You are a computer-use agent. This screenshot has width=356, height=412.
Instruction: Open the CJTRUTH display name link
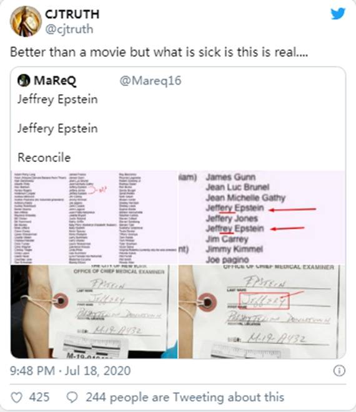point(72,14)
